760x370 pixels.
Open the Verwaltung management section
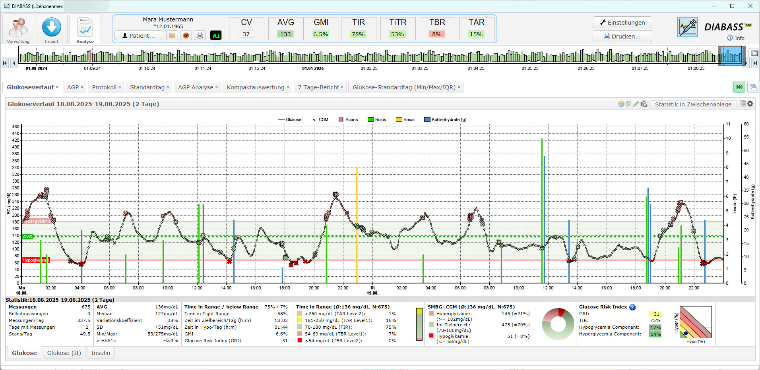click(18, 29)
